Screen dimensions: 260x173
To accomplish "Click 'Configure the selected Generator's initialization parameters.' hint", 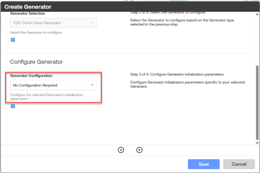I will tap(46, 97).
